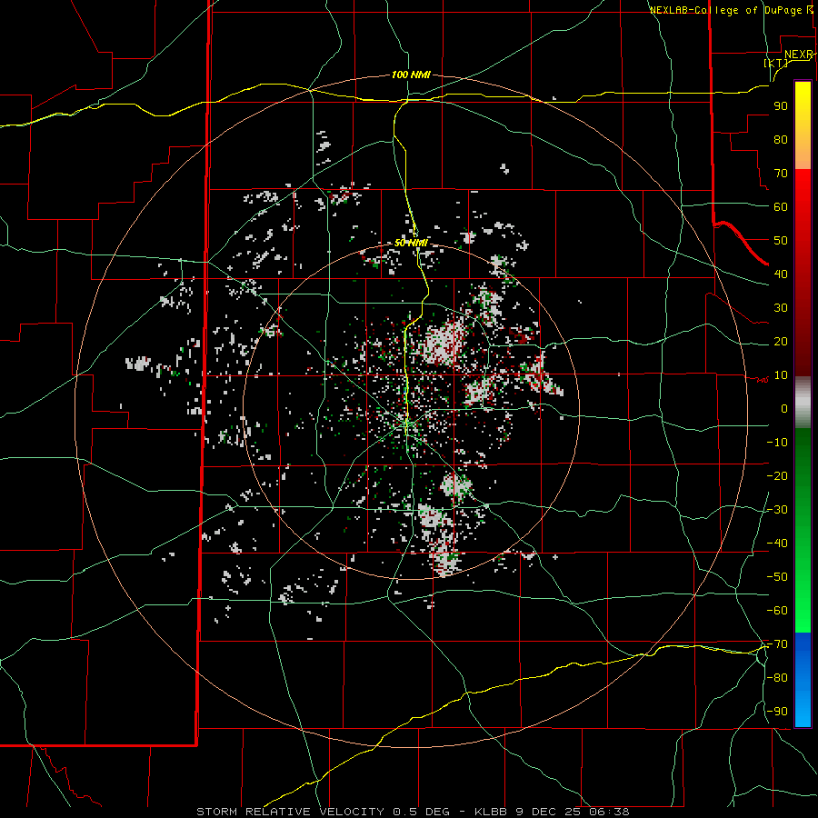The width and height of the screenshot is (818, 818).
Task: Click the "-10" tick label on the velocity scale
Action: [x=777, y=443]
